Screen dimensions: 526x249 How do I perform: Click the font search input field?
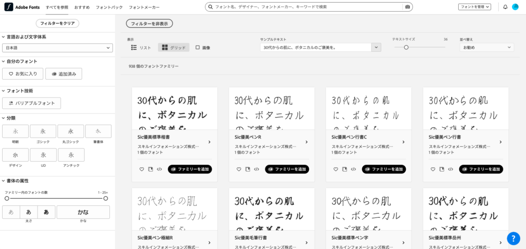click(308, 7)
